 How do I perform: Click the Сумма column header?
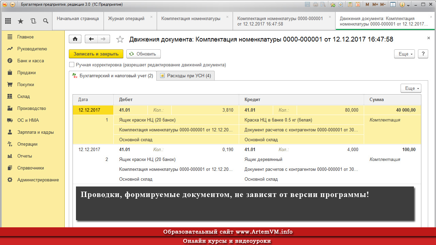click(x=392, y=100)
